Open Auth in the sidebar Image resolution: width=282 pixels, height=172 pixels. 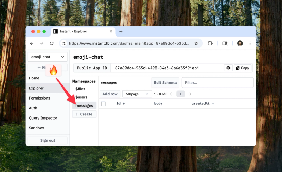tap(33, 108)
